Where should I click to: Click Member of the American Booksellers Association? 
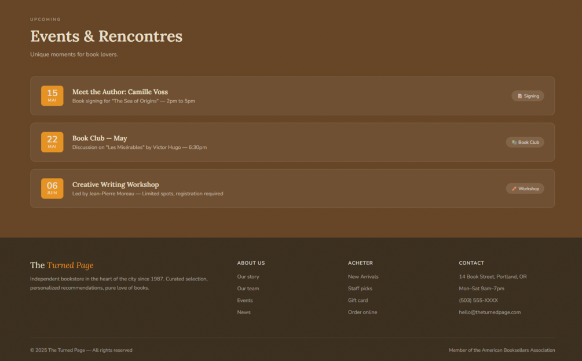[502, 350]
